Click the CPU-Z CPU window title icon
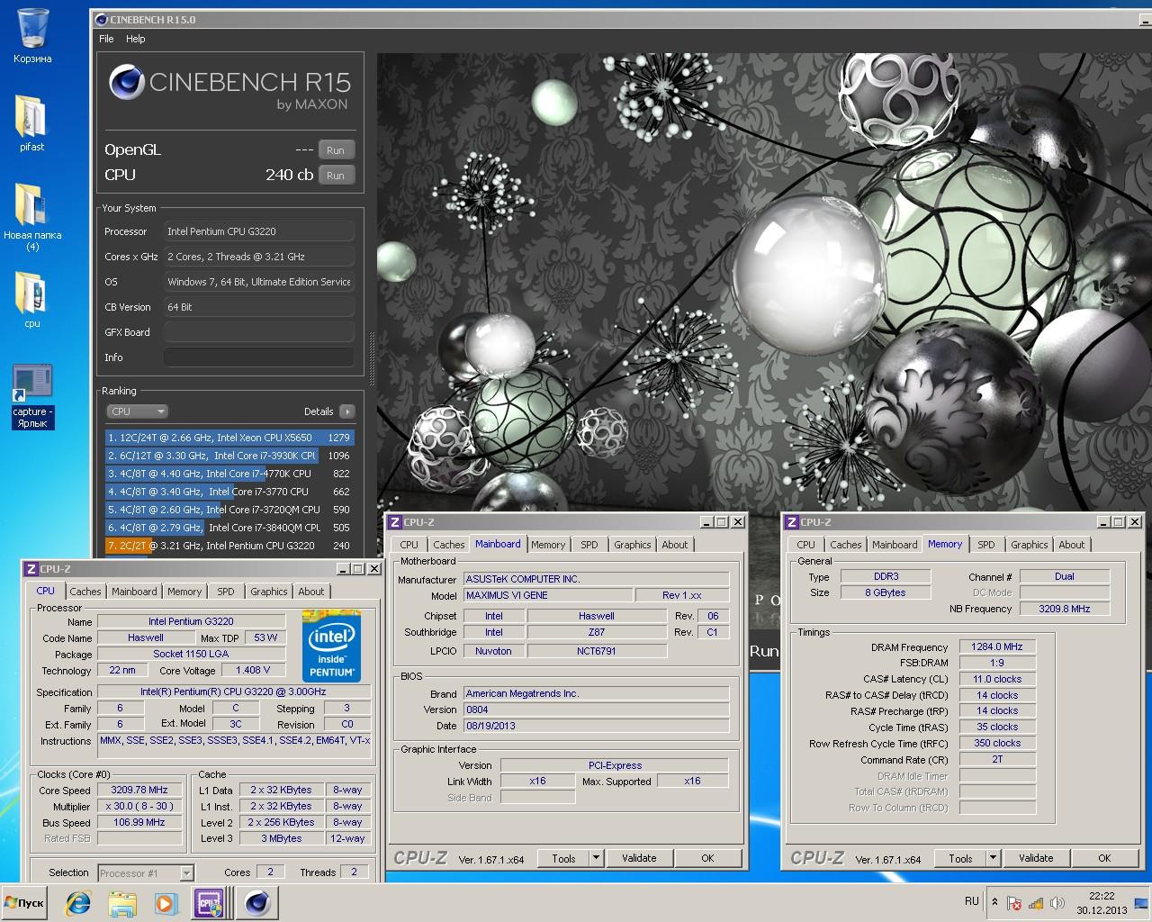The width and height of the screenshot is (1152, 922). (x=31, y=569)
